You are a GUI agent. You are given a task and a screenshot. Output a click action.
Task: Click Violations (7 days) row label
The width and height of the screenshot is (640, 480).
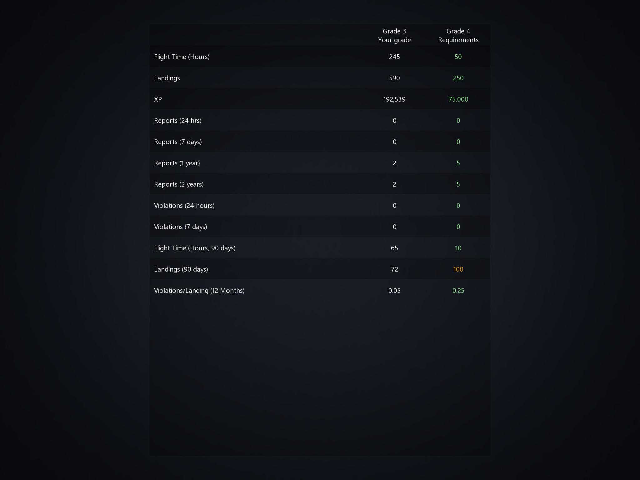pos(180,227)
